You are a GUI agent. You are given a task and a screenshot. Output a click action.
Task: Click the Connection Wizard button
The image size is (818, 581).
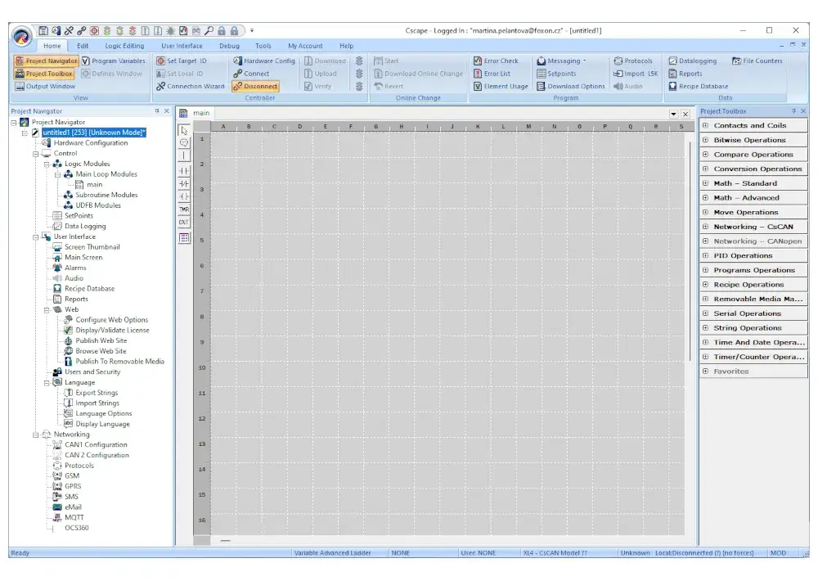pos(191,86)
